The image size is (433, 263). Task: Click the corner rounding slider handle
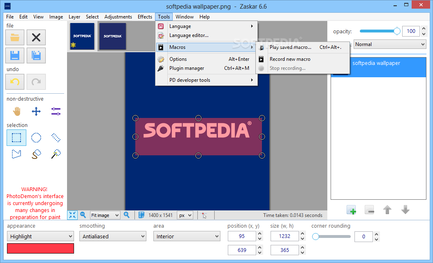315,237
